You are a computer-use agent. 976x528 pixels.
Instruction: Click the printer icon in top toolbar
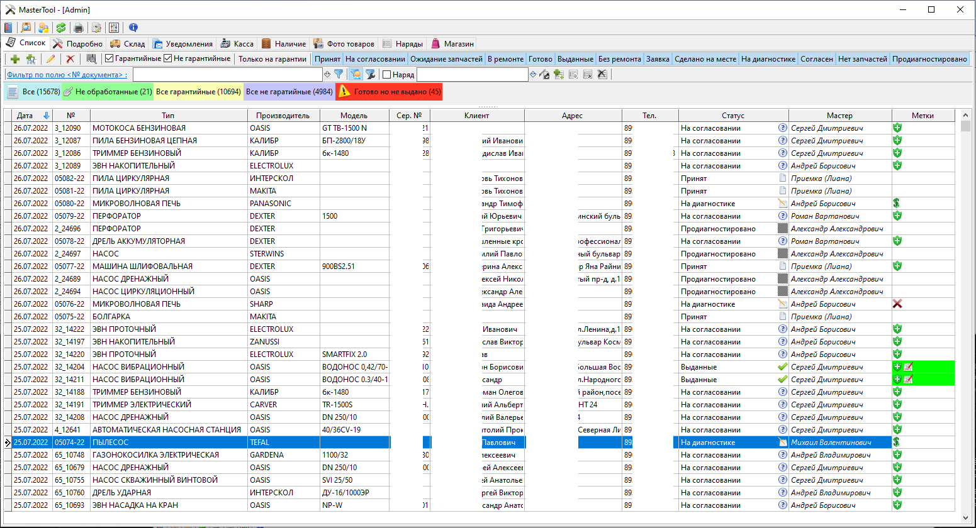click(x=79, y=28)
